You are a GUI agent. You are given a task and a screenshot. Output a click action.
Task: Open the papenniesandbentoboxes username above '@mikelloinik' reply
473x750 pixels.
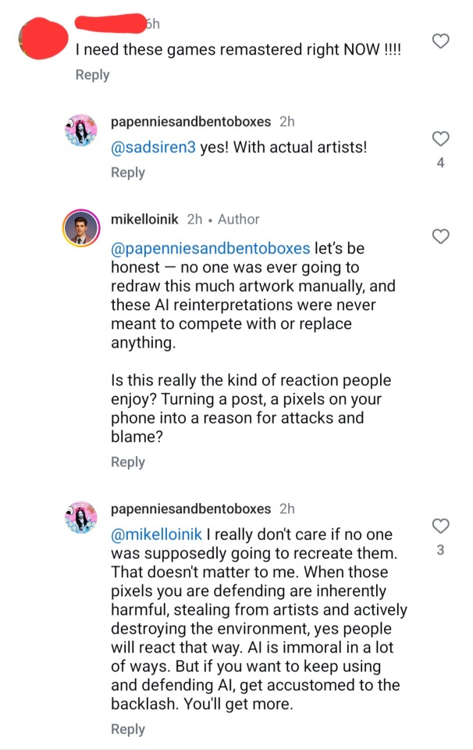(x=191, y=509)
